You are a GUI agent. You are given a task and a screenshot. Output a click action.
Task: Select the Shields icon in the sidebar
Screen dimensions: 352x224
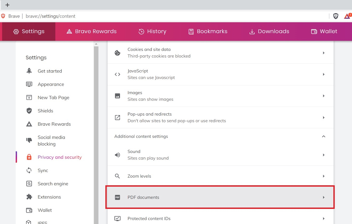click(x=29, y=111)
